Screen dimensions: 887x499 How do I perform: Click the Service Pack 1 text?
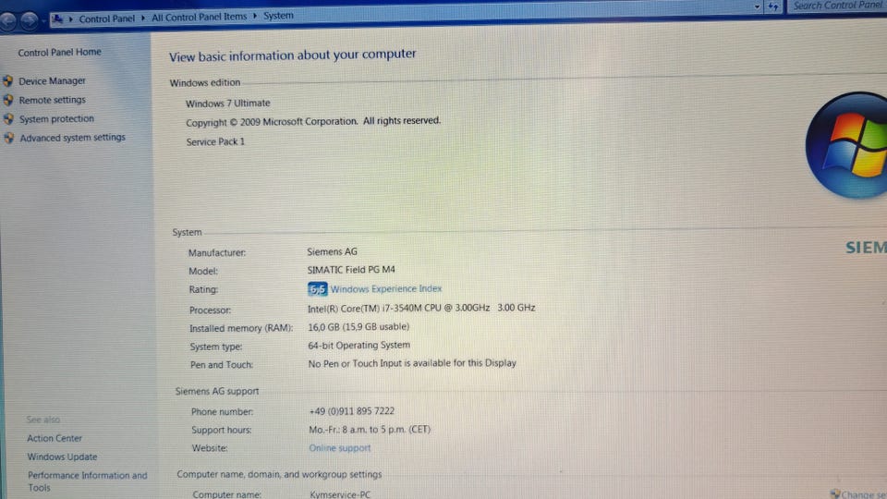[x=215, y=142]
